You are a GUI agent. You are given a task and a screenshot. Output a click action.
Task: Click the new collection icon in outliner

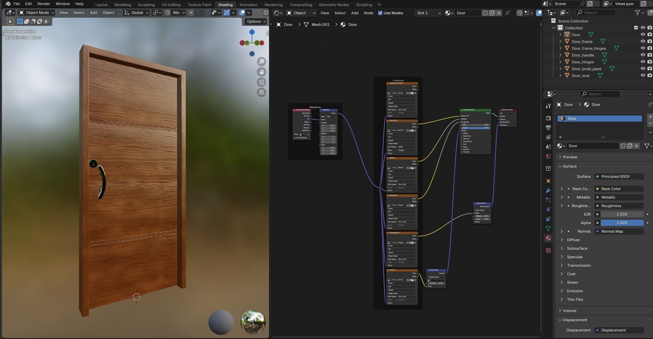650,13
